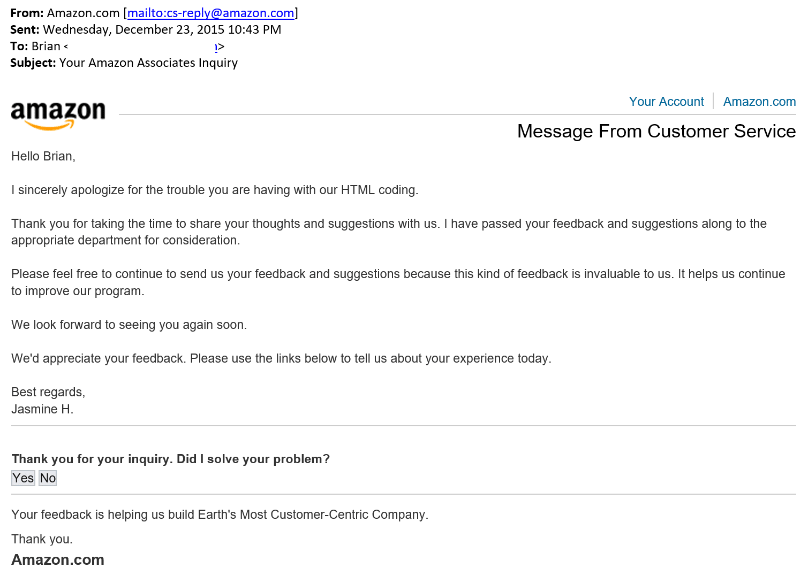
Task: Click the Amazon smile logo
Action: point(58,116)
